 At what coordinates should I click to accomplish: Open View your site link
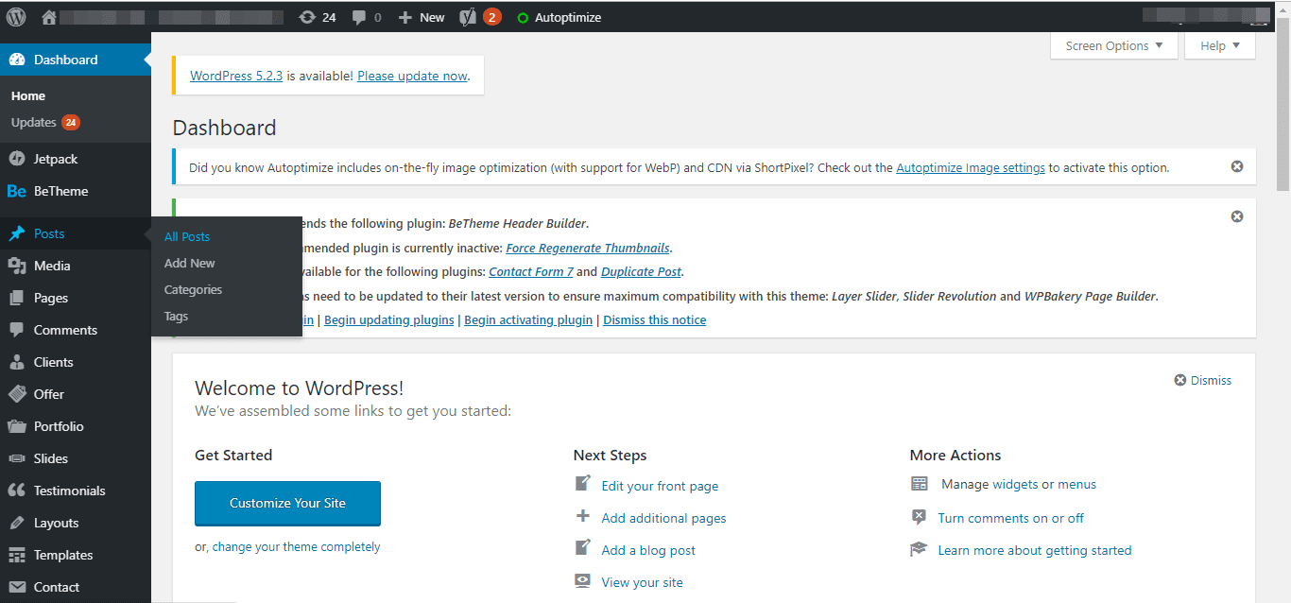click(642, 582)
